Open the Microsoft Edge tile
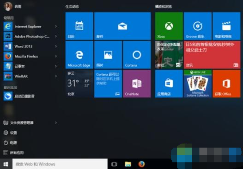243x169 pixels. click(79, 55)
